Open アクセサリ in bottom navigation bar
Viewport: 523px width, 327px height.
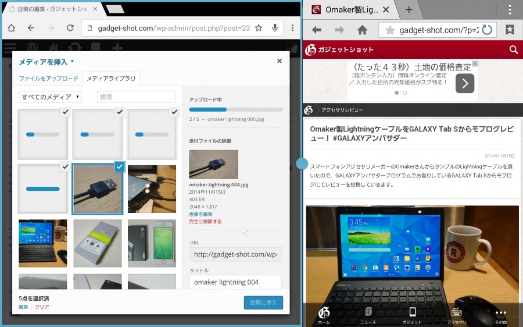point(457,315)
